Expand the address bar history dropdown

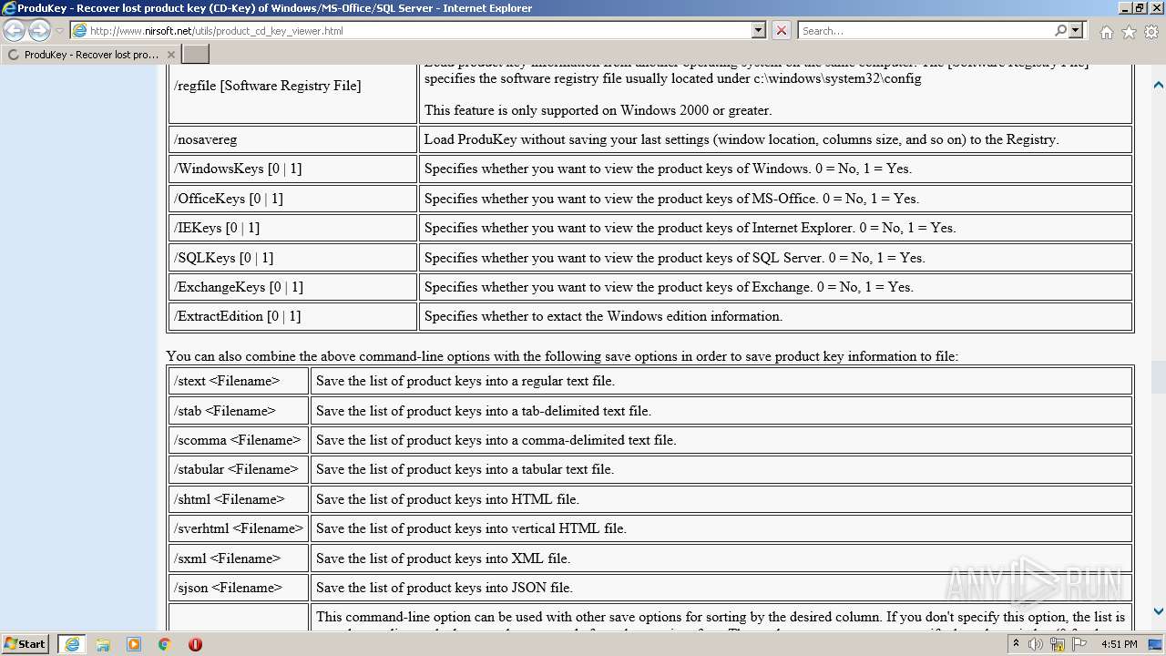coord(758,30)
